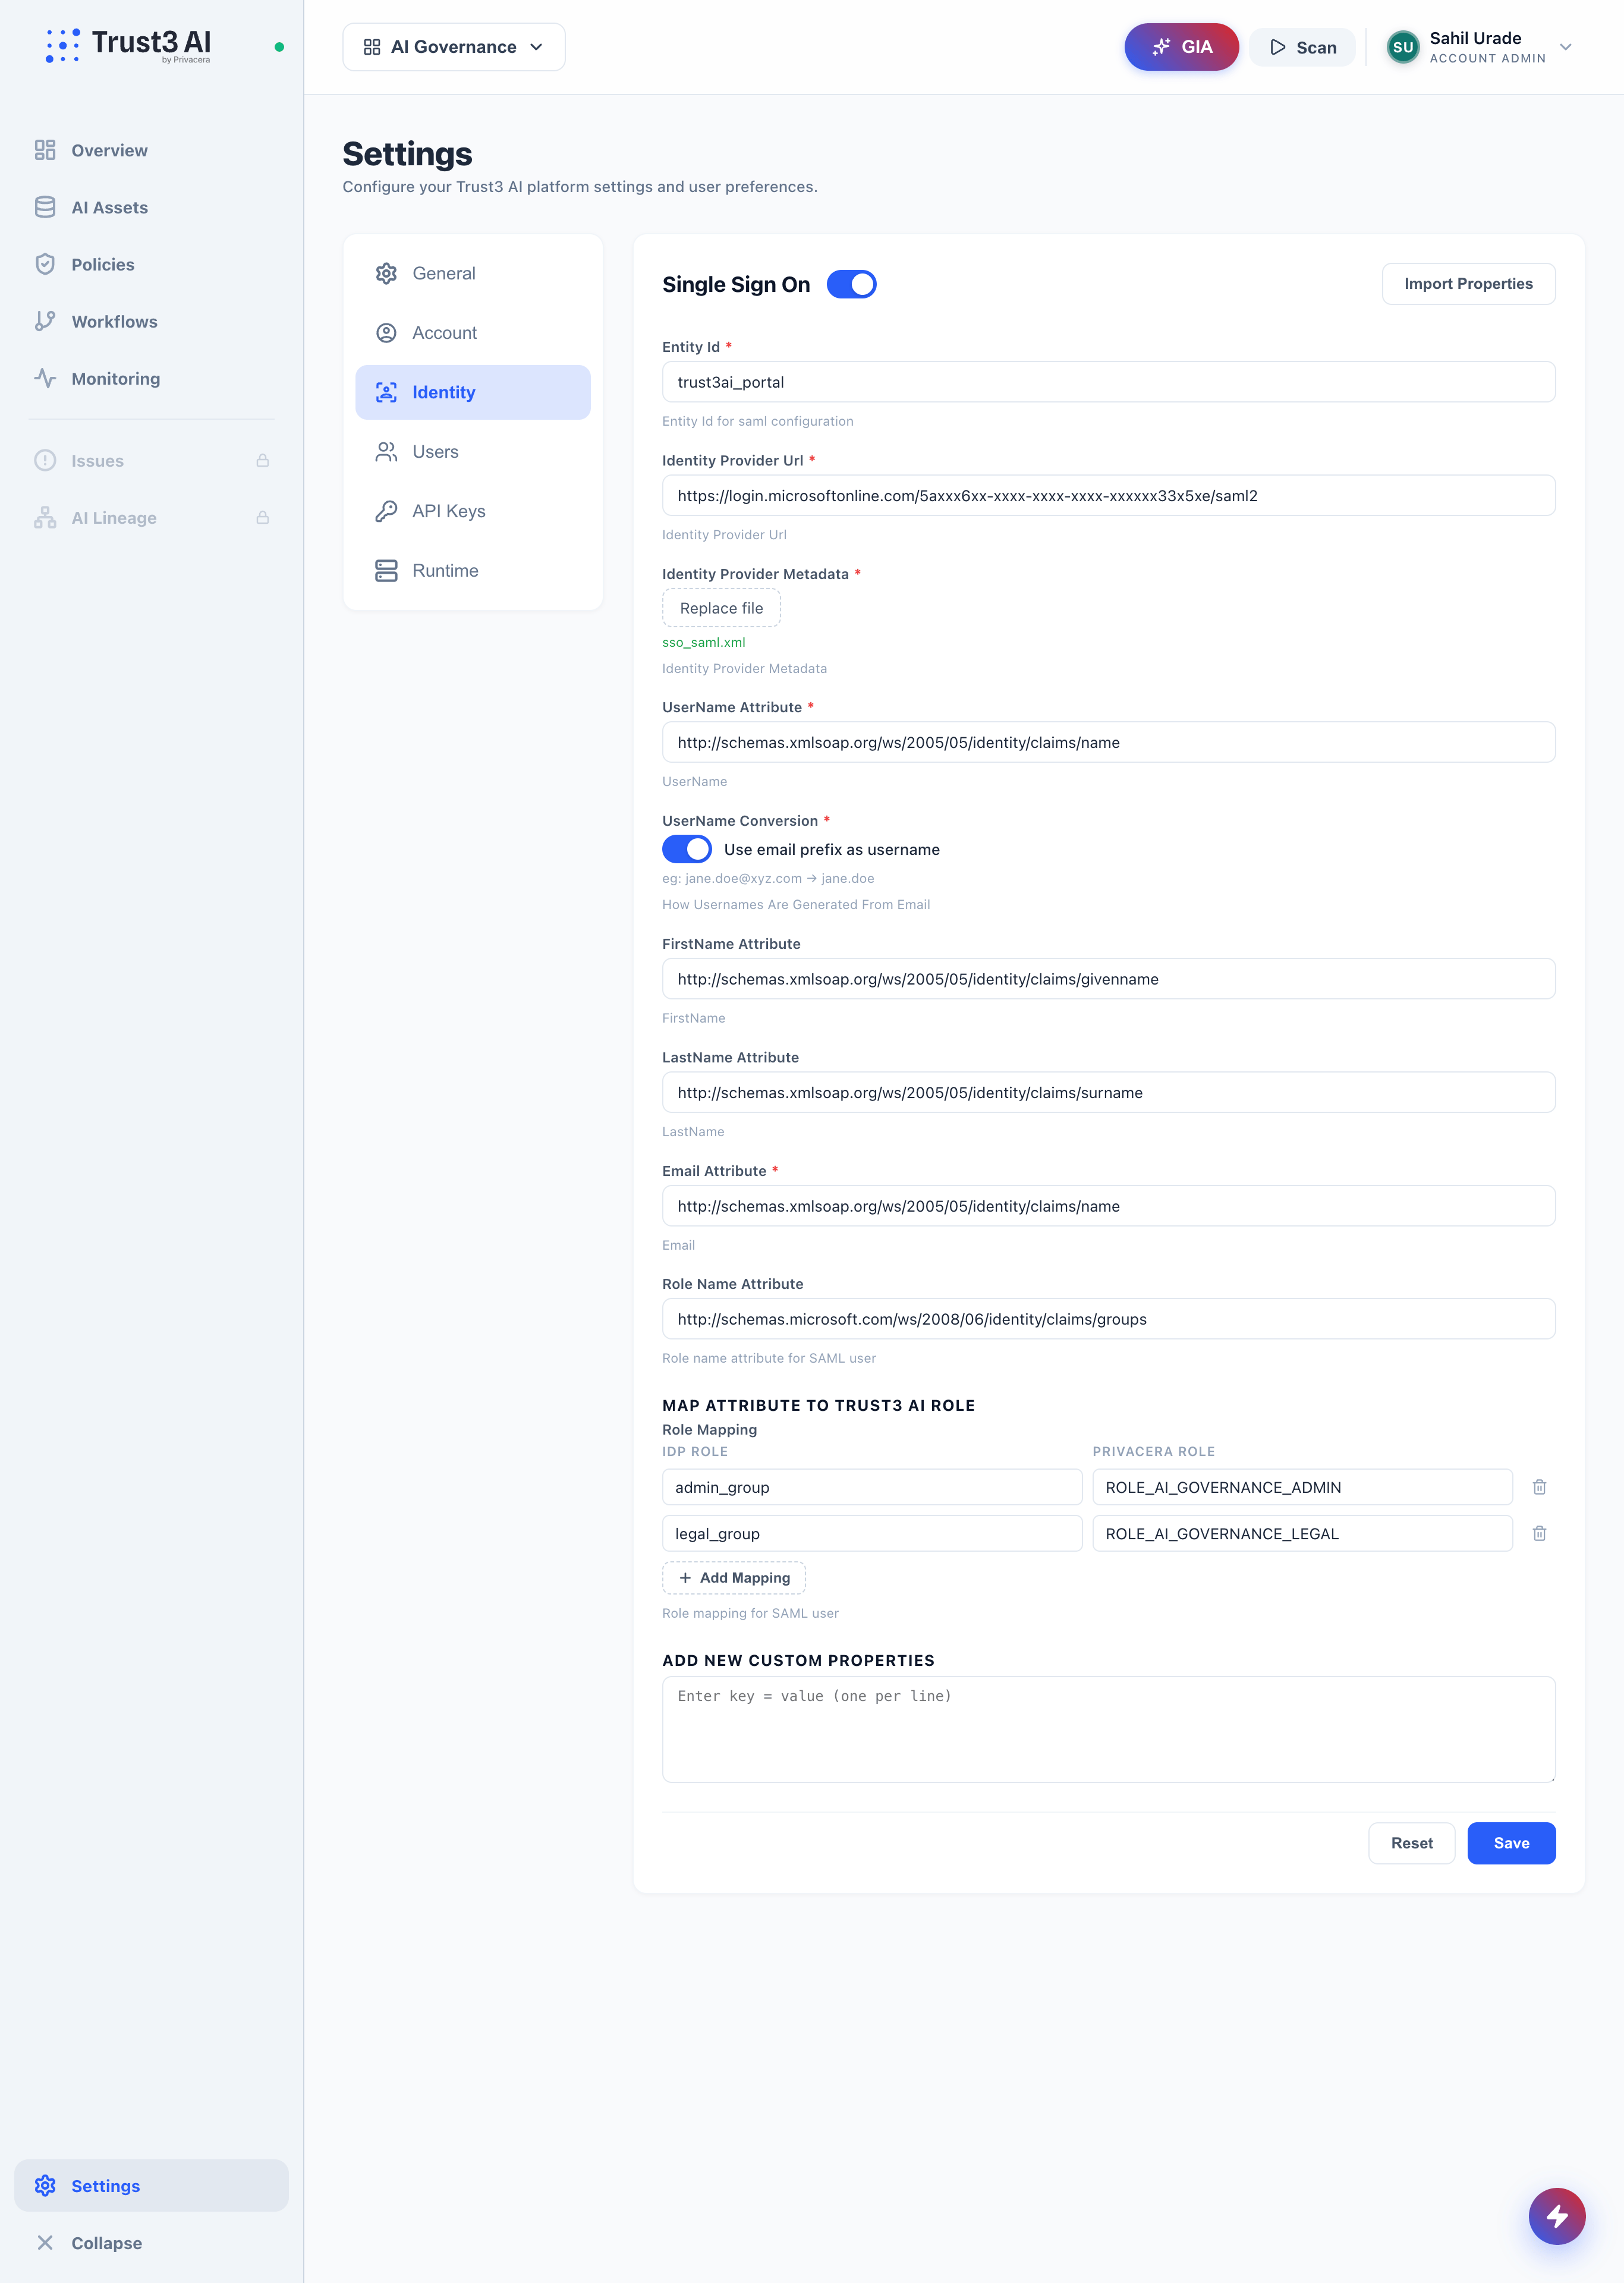Click the legal_group IDP role field
1624x2283 pixels.
point(872,1533)
